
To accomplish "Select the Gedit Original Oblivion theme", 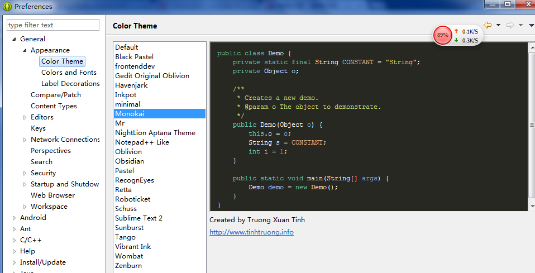I will pos(160,76).
